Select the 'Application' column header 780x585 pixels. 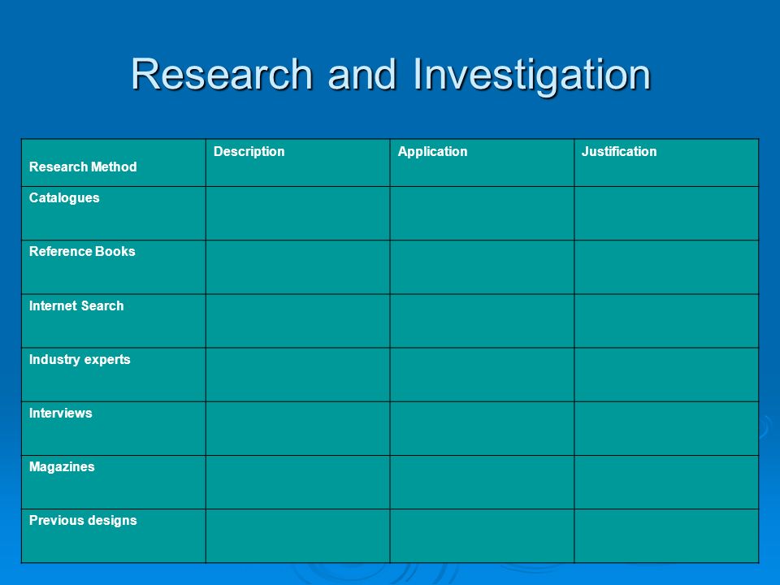tap(482, 162)
